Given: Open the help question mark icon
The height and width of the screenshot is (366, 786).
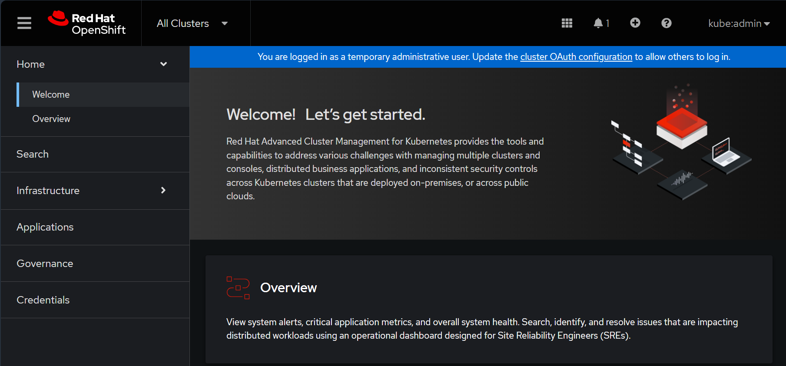Looking at the screenshot, I should [x=667, y=23].
